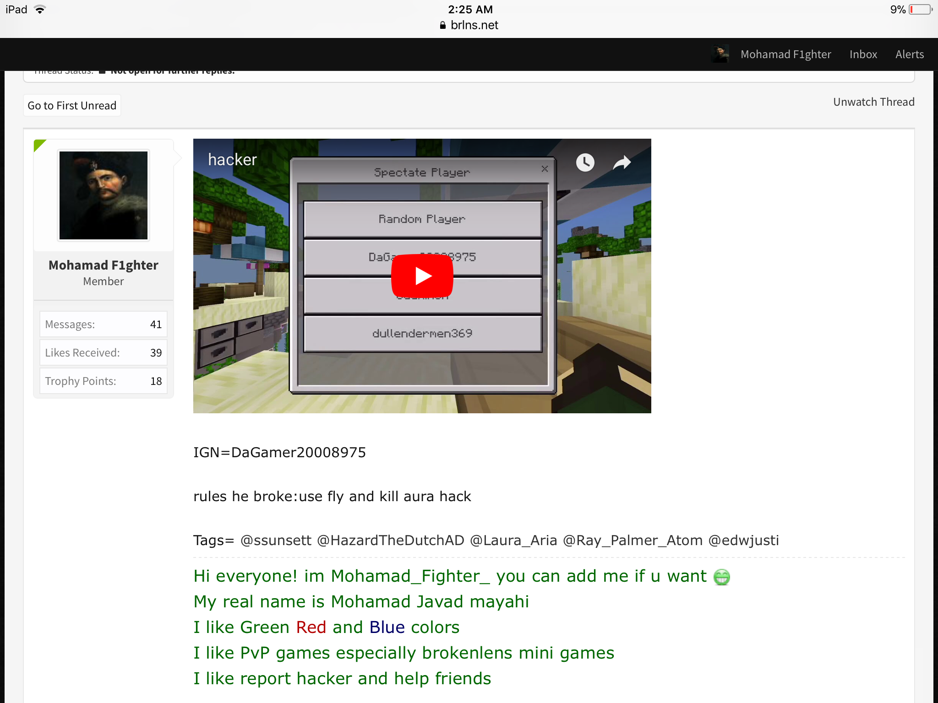Click the grinning emoji in signature

point(721,577)
